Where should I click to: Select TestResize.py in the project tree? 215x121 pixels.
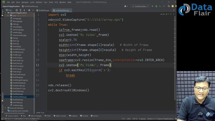[x=16, y=94]
